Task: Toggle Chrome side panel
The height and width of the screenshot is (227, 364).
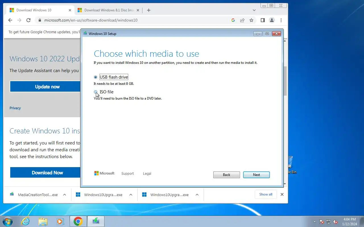Action: click(263, 20)
